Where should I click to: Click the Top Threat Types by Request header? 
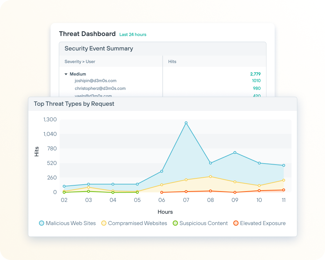(x=163, y=104)
